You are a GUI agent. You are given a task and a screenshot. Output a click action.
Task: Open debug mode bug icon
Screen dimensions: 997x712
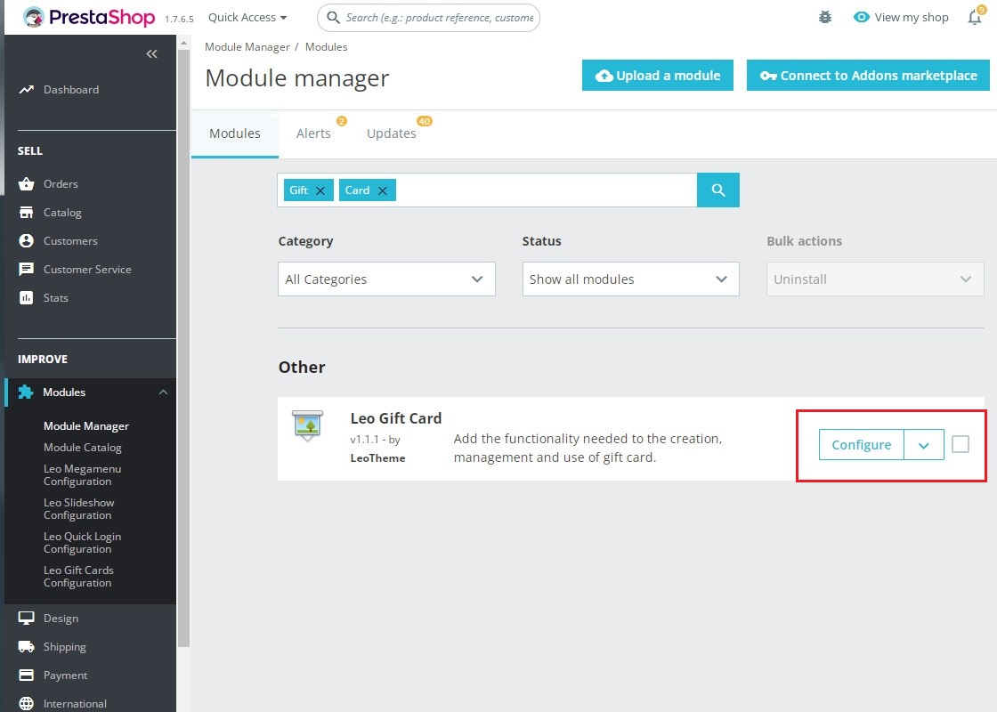click(x=824, y=18)
